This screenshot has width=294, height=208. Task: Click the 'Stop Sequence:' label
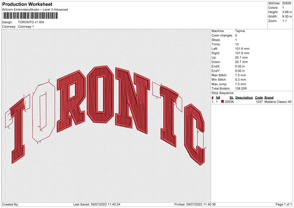(x=223, y=93)
